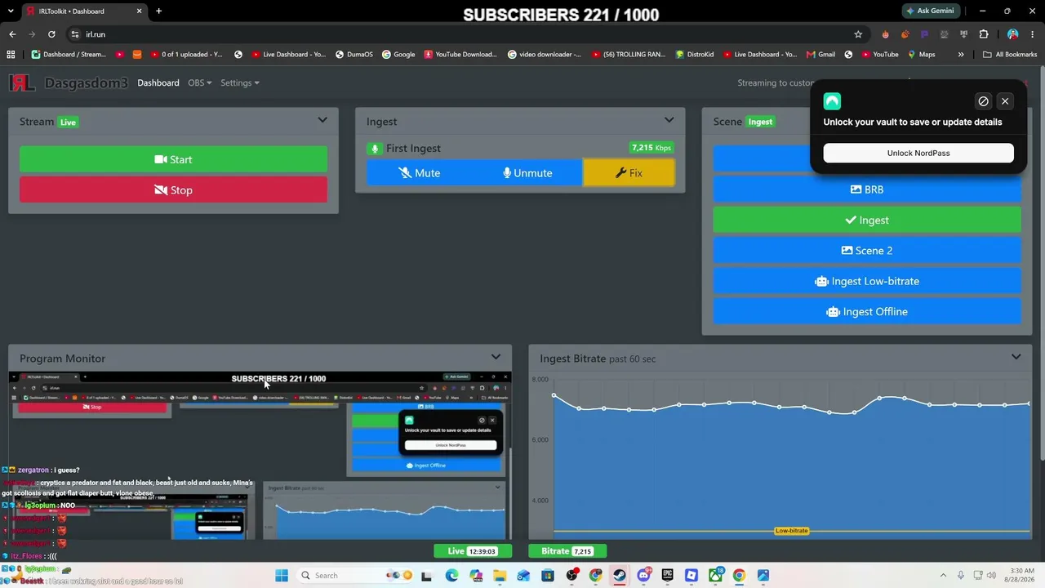1045x588 pixels.
Task: Switch to Scene 2
Action: tap(867, 251)
